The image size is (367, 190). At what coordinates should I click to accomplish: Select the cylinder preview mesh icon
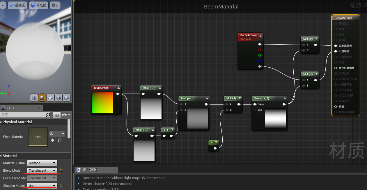click(x=33, y=98)
